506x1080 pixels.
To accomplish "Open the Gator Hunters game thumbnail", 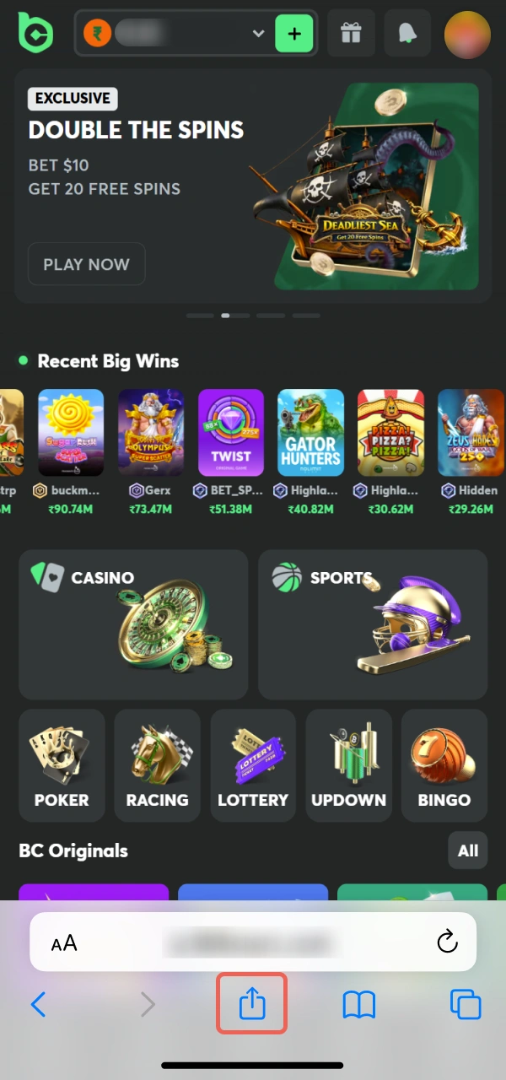I will click(311, 433).
